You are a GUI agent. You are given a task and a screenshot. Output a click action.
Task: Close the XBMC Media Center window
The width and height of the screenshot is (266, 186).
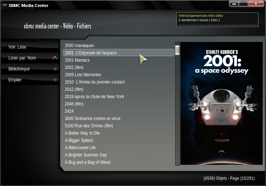click(x=256, y=4)
